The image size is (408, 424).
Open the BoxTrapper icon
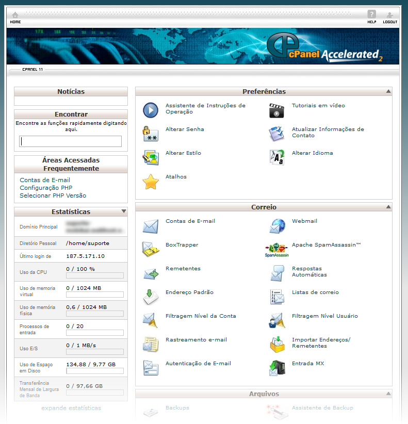[150, 249]
